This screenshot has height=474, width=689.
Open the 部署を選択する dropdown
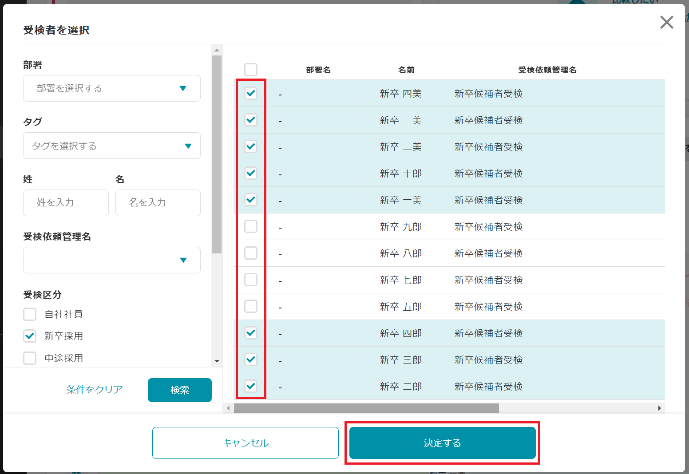tap(112, 88)
